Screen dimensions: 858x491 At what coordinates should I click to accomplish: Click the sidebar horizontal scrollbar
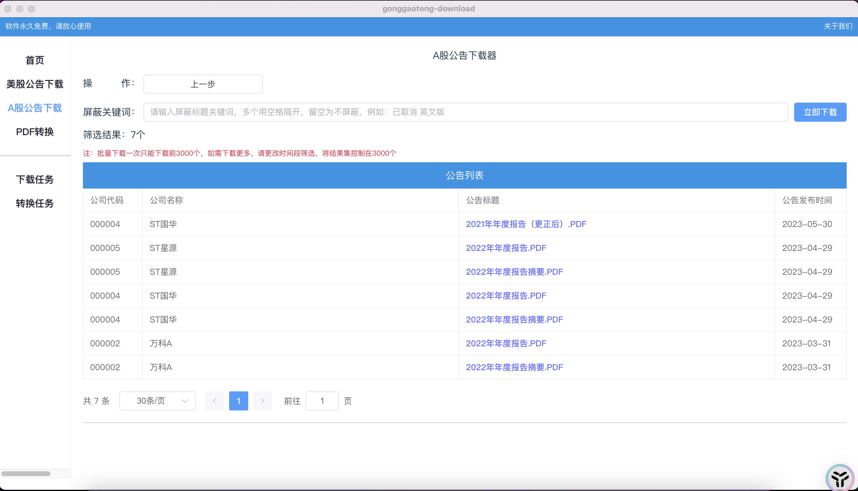tap(26, 473)
